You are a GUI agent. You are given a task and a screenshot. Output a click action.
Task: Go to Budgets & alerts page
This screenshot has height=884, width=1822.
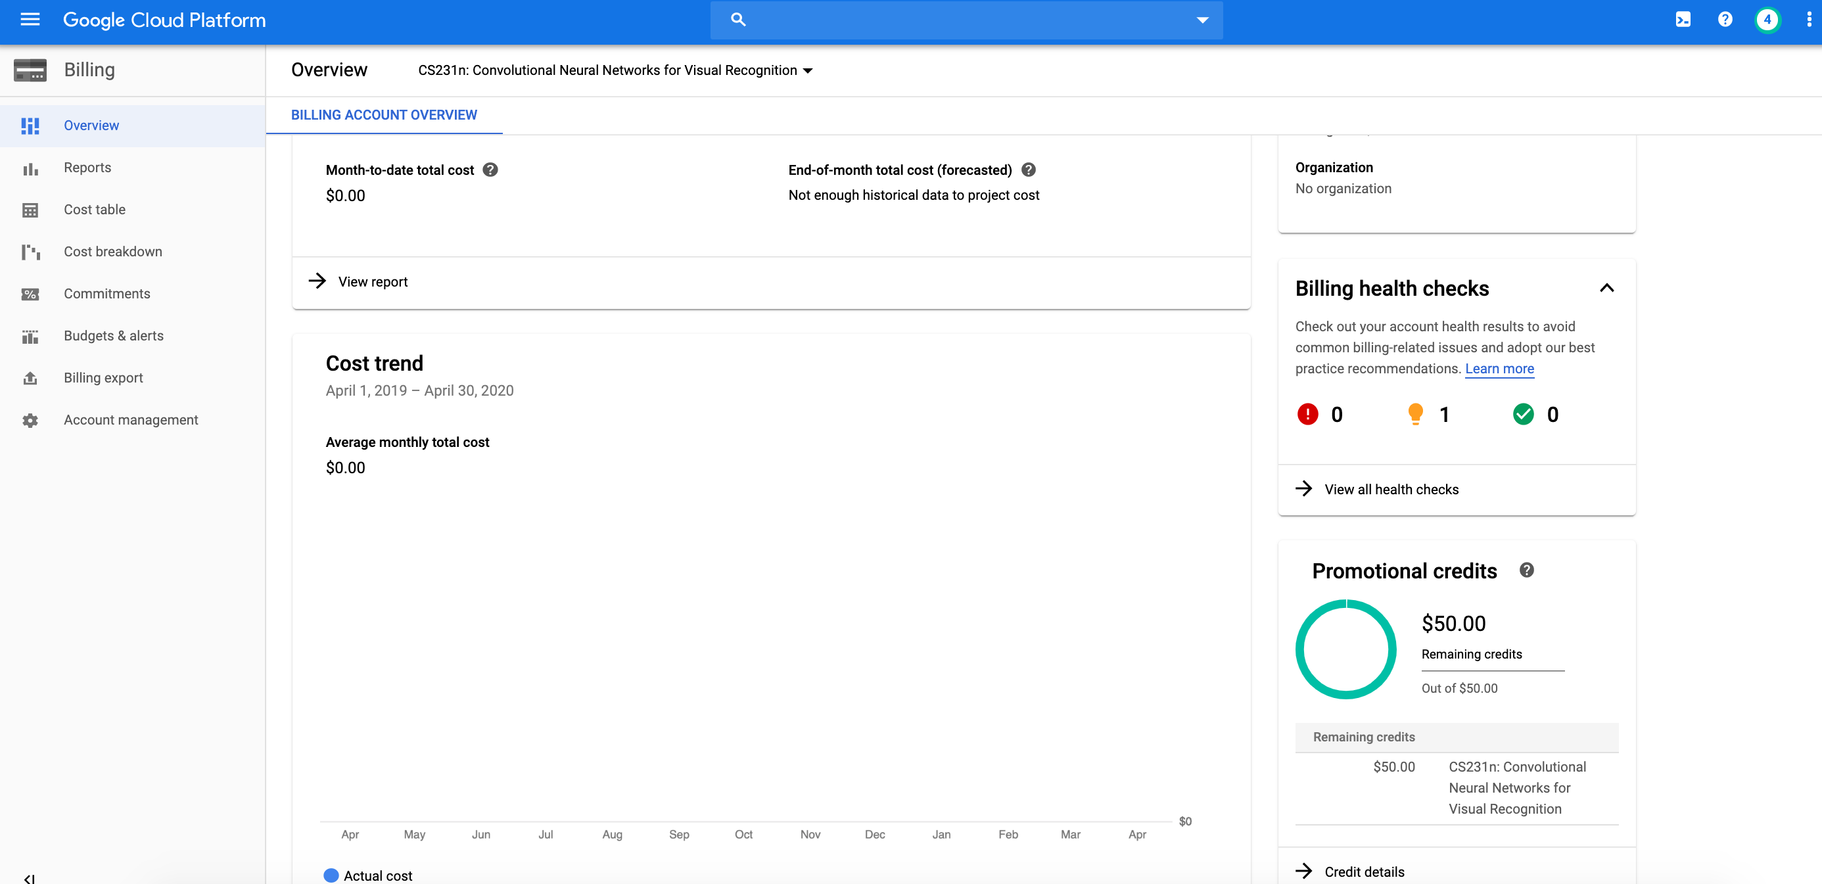click(x=113, y=336)
